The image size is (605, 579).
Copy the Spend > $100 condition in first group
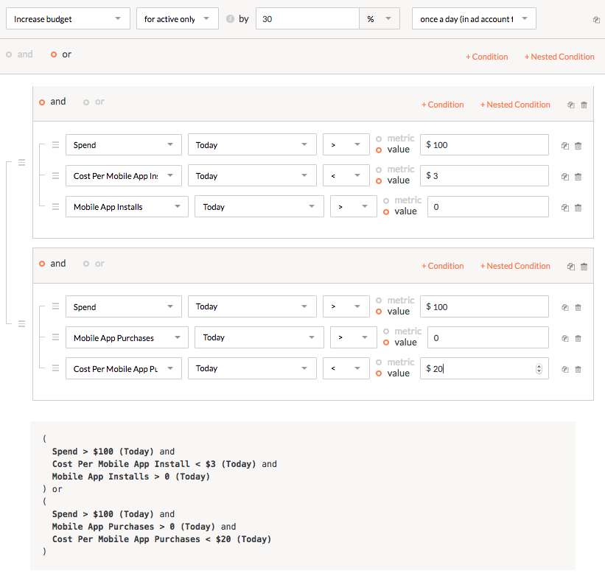pyautogui.click(x=565, y=146)
